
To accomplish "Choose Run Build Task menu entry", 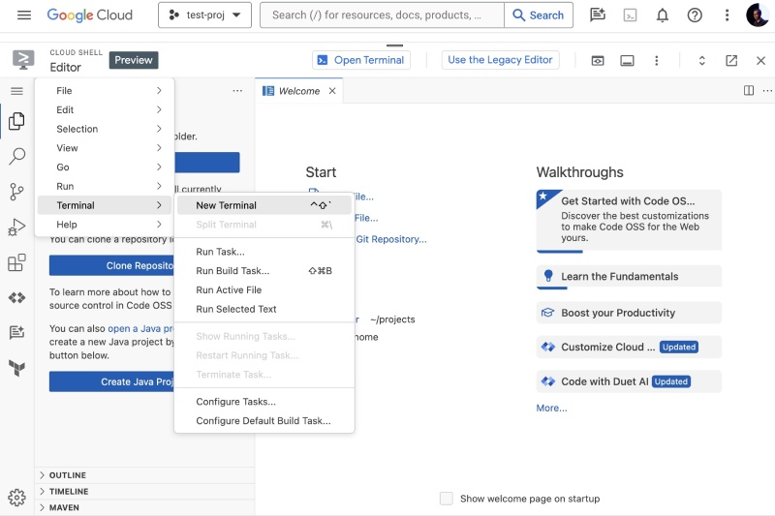I will point(232,271).
